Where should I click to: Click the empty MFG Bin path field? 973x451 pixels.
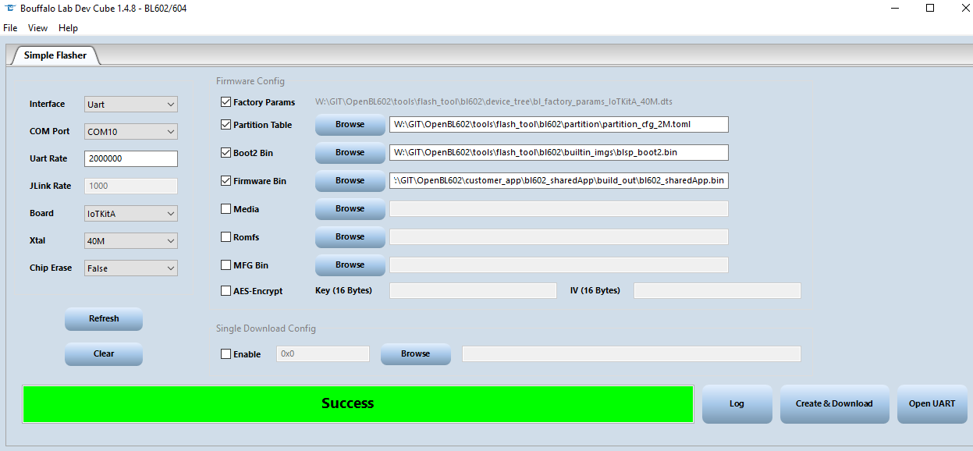(559, 265)
